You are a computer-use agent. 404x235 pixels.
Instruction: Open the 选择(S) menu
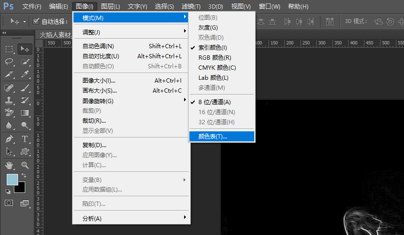[164, 7]
